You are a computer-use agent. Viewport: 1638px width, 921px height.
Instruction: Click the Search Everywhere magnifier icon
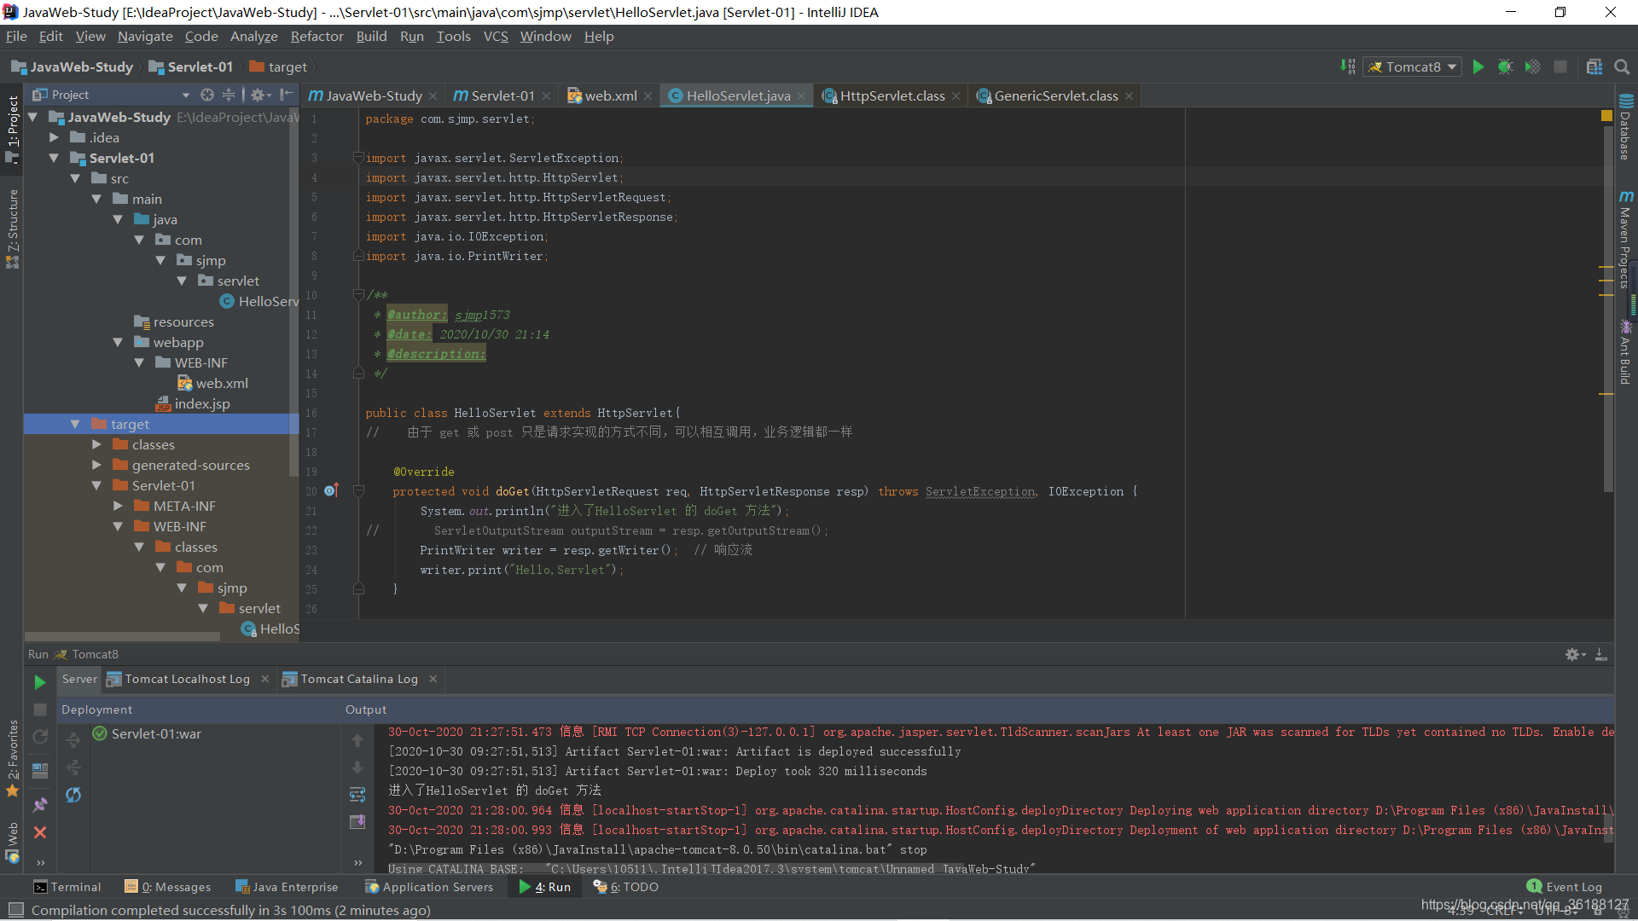pyautogui.click(x=1622, y=67)
